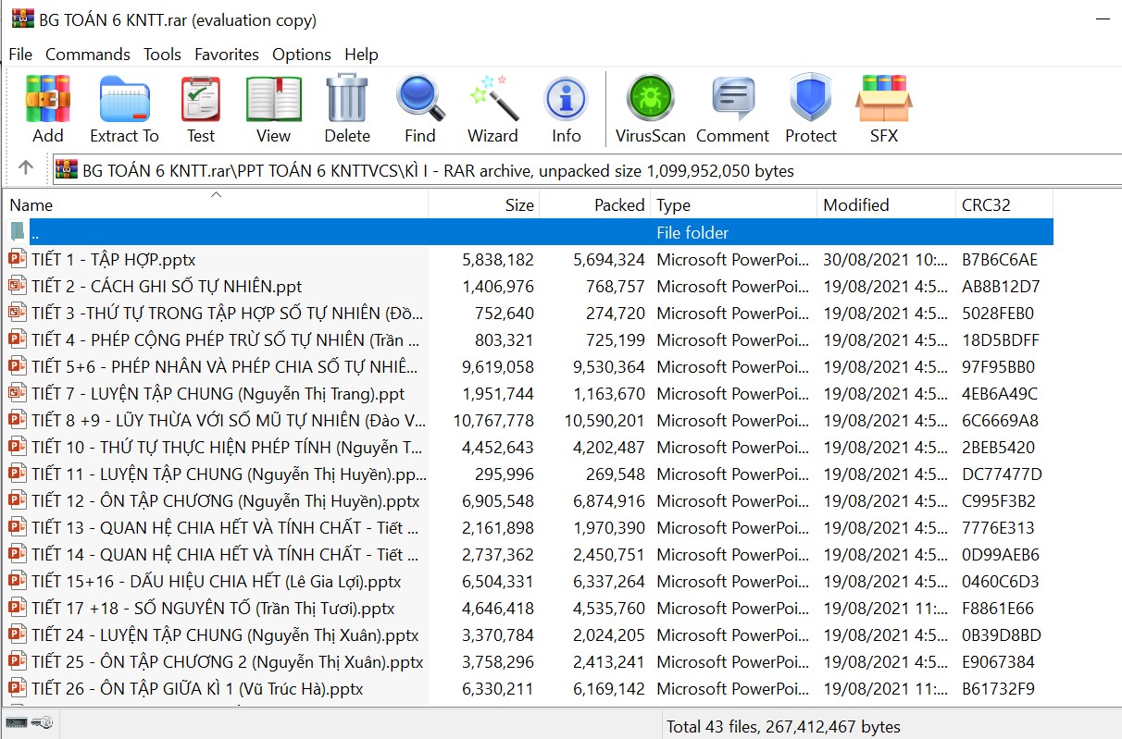Click the WinRAR icon in address bar
Screen dimensions: 1122x739
tap(67, 170)
